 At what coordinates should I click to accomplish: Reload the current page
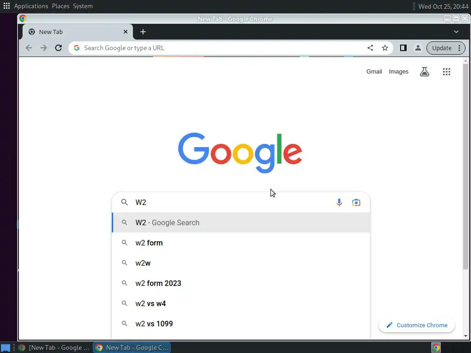coord(58,48)
